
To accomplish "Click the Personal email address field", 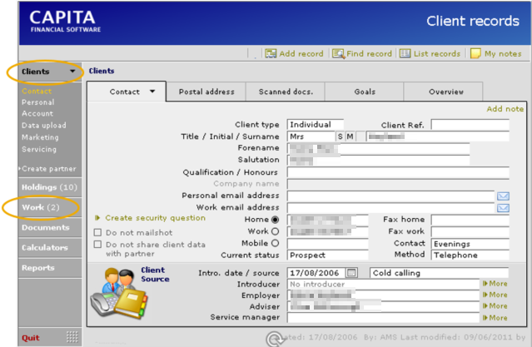I will click(x=390, y=196).
